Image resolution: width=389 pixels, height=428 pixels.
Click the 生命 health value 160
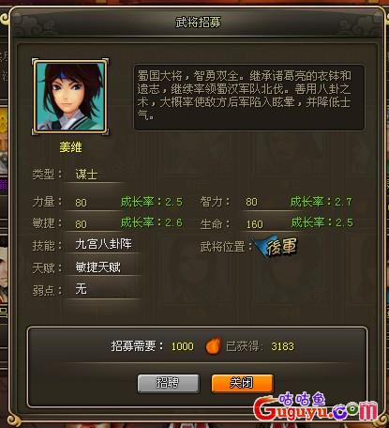[255, 224]
